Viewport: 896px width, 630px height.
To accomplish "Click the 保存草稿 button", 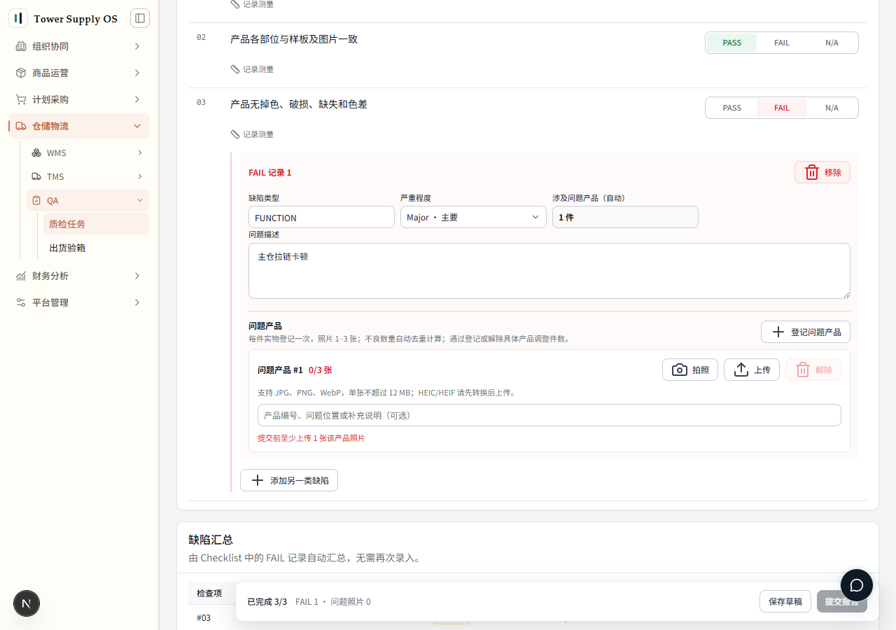I will point(785,601).
